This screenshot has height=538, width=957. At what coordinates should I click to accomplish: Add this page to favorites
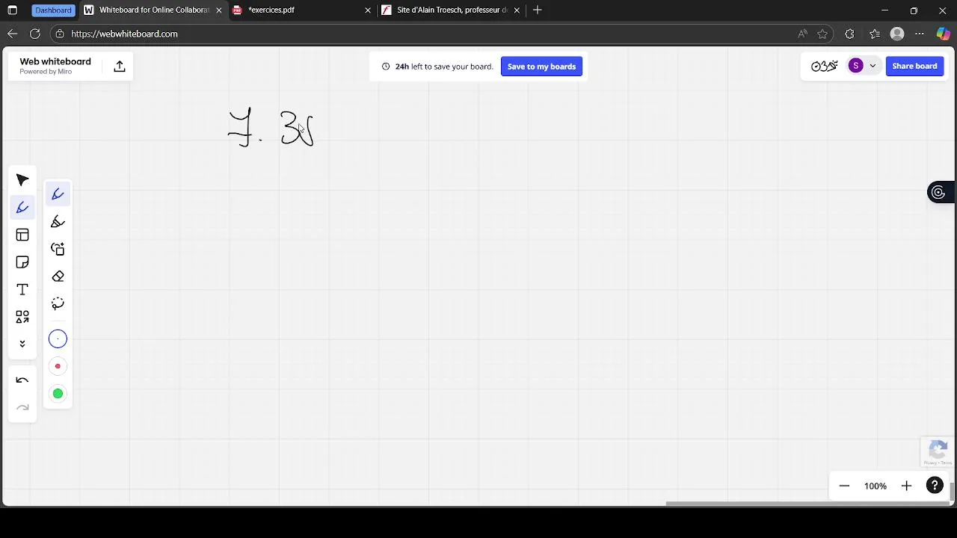(x=822, y=34)
